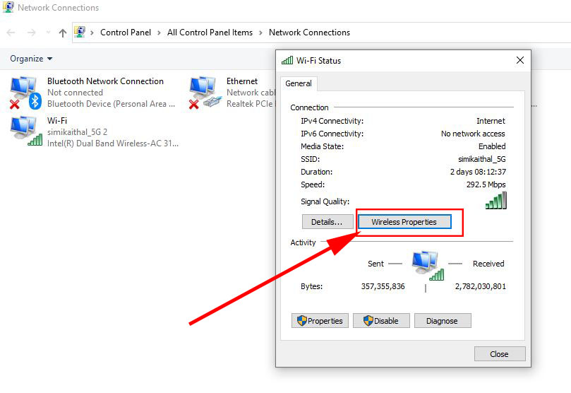Image resolution: width=571 pixels, height=393 pixels.
Task: Click the Back arrow navigation icon
Action: (x=11, y=33)
